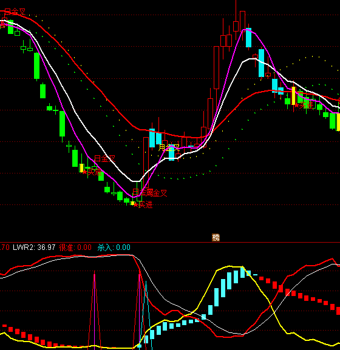This screenshot has width=340, height=350.
Task: Click the overlapping 日金叉月金叉 text label
Action: click(150, 193)
